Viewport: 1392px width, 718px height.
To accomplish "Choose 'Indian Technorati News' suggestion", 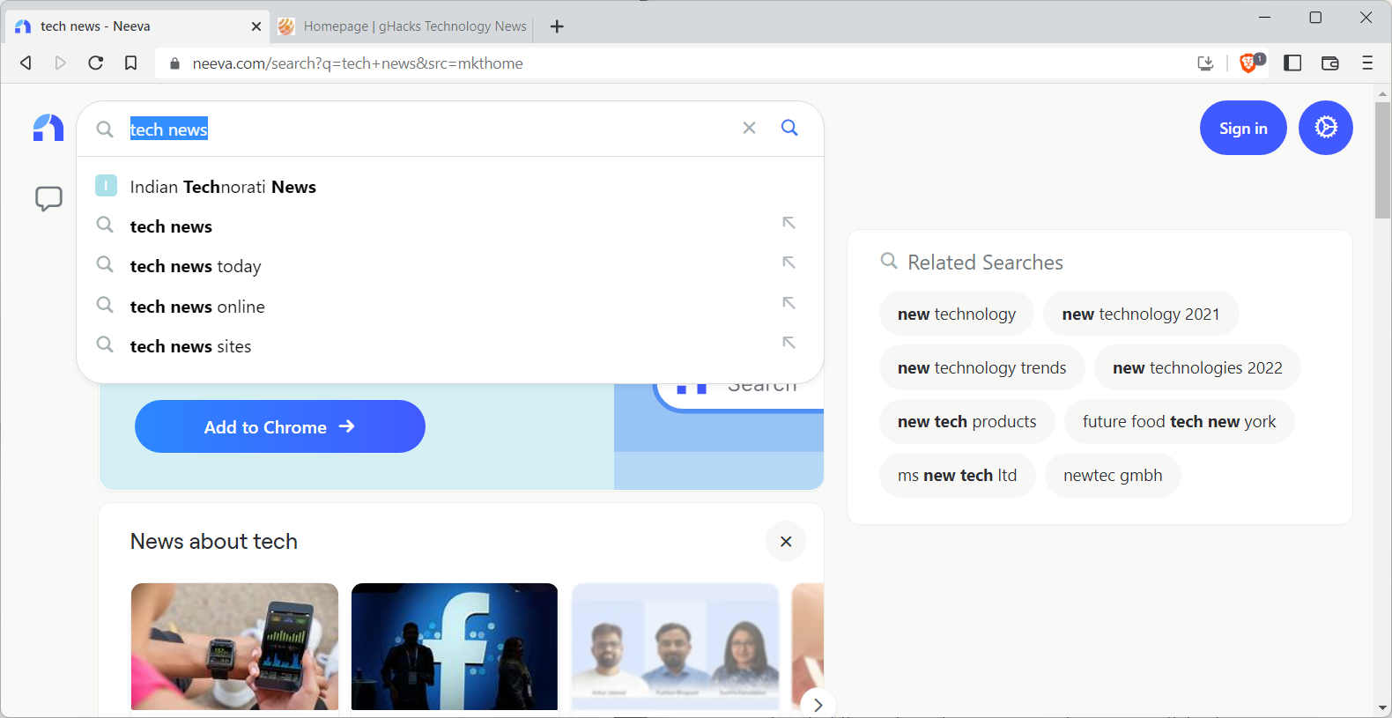I will pyautogui.click(x=222, y=187).
